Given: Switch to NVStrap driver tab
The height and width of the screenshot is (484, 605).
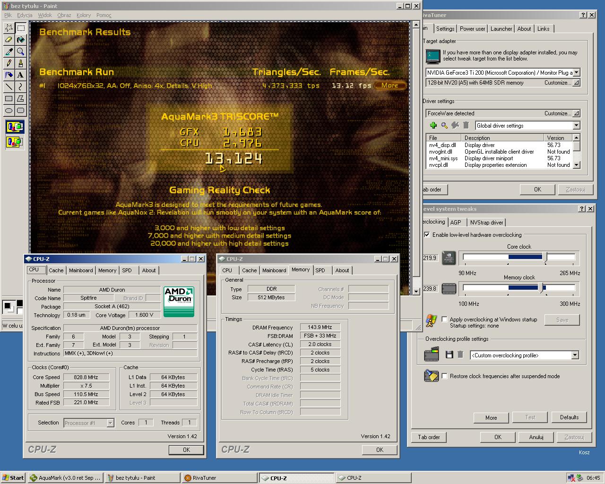Looking at the screenshot, I should tap(486, 222).
